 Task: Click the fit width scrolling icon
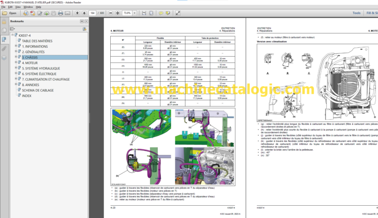point(144,13)
